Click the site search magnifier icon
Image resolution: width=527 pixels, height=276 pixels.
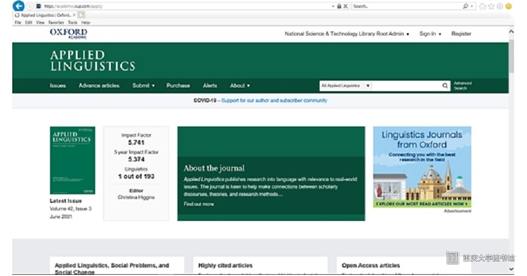[x=445, y=85]
